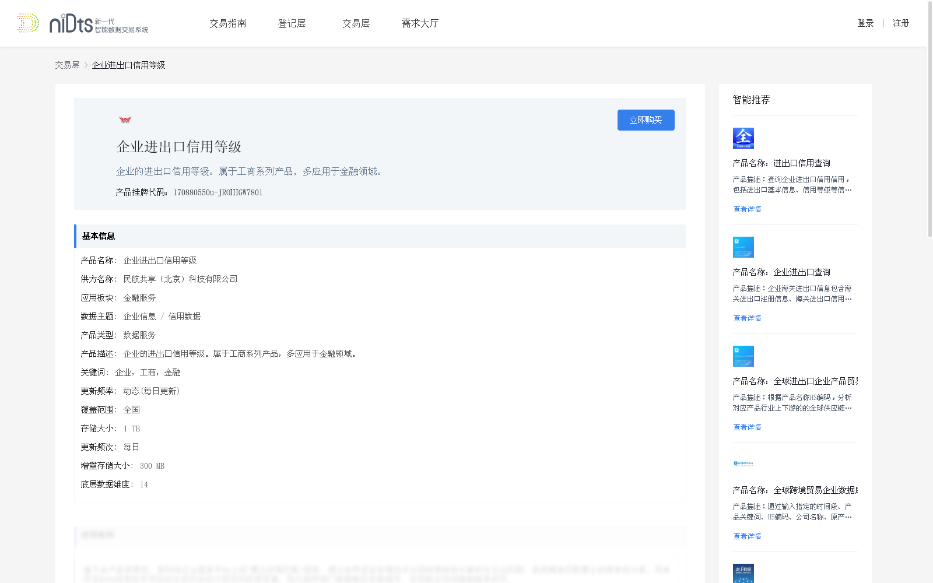Click product name 企业进出口查询 in recommendations
933x583 pixels.
pos(802,272)
